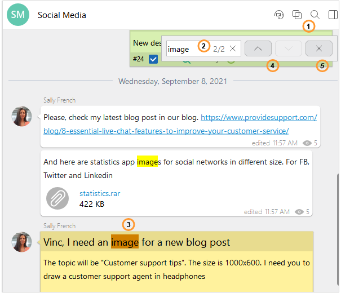Toggle the checkbox next to #24
Viewport: 341px width, 293px height.
coord(153,59)
